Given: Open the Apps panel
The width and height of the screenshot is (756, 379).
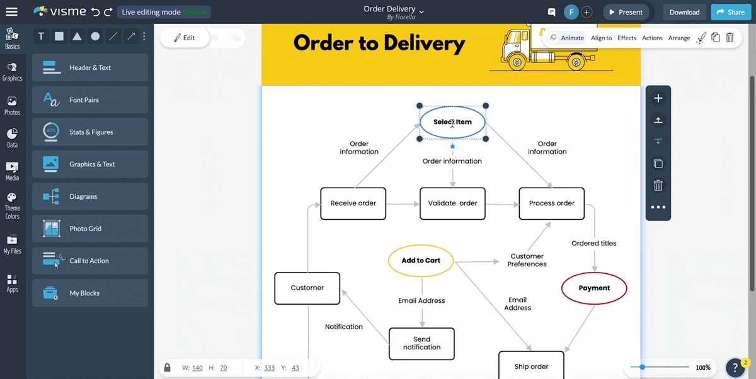Looking at the screenshot, I should 13,283.
